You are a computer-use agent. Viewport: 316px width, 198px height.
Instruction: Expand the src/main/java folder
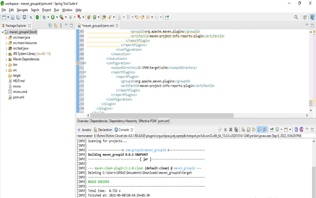coord(6,38)
